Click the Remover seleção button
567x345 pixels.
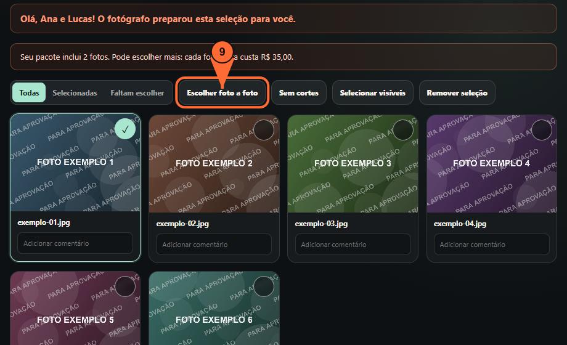click(457, 92)
